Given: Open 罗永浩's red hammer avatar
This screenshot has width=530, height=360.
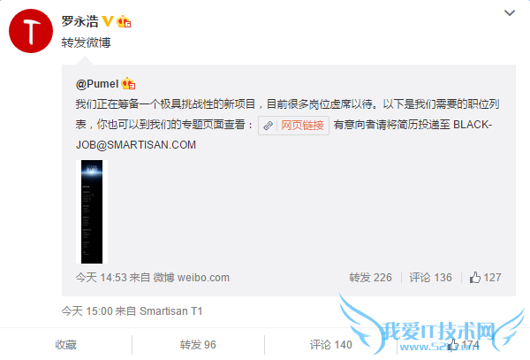Looking at the screenshot, I should (31, 31).
